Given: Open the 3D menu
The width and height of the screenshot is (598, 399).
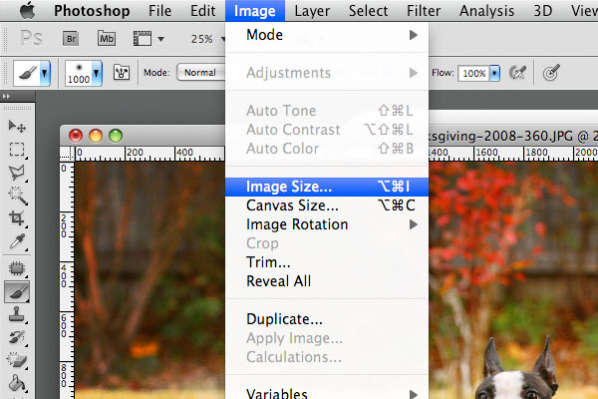Looking at the screenshot, I should tap(543, 11).
